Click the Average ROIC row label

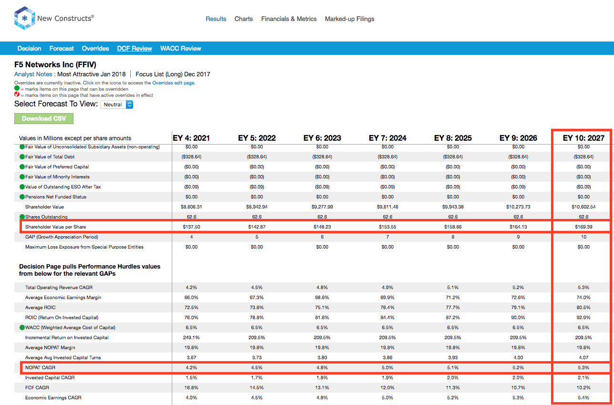pyautogui.click(x=40, y=307)
